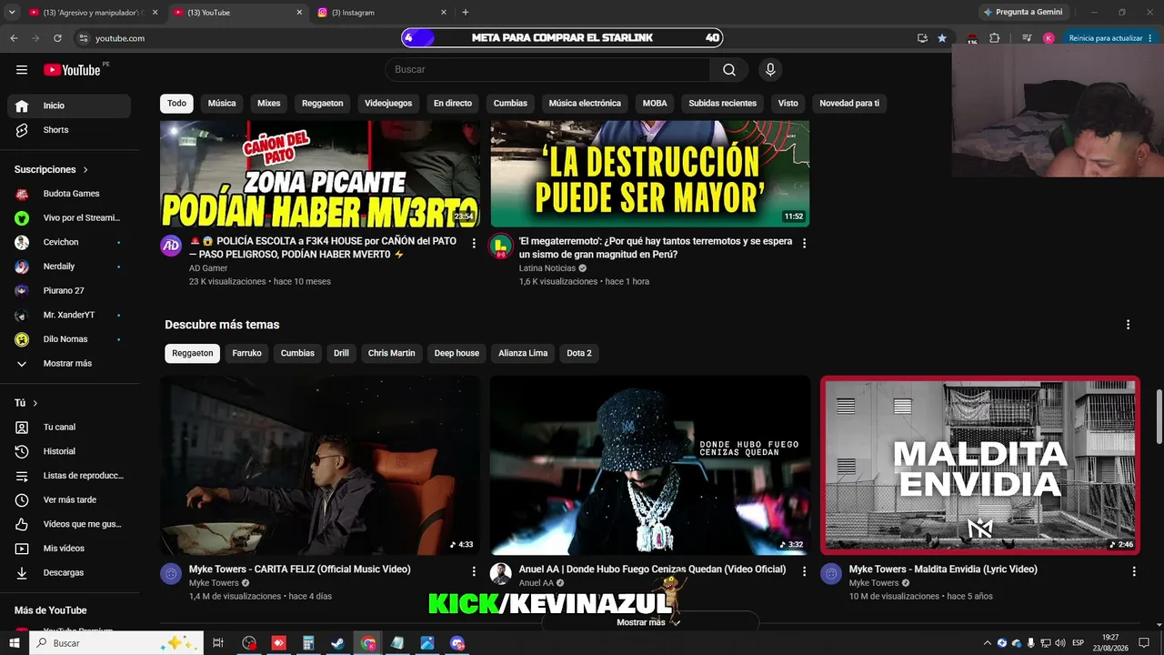
Task: Expand Mostrar más in subscriptions
Action: 69,364
